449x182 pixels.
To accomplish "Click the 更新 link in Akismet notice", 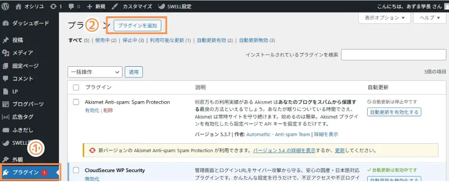I will pos(340,150).
